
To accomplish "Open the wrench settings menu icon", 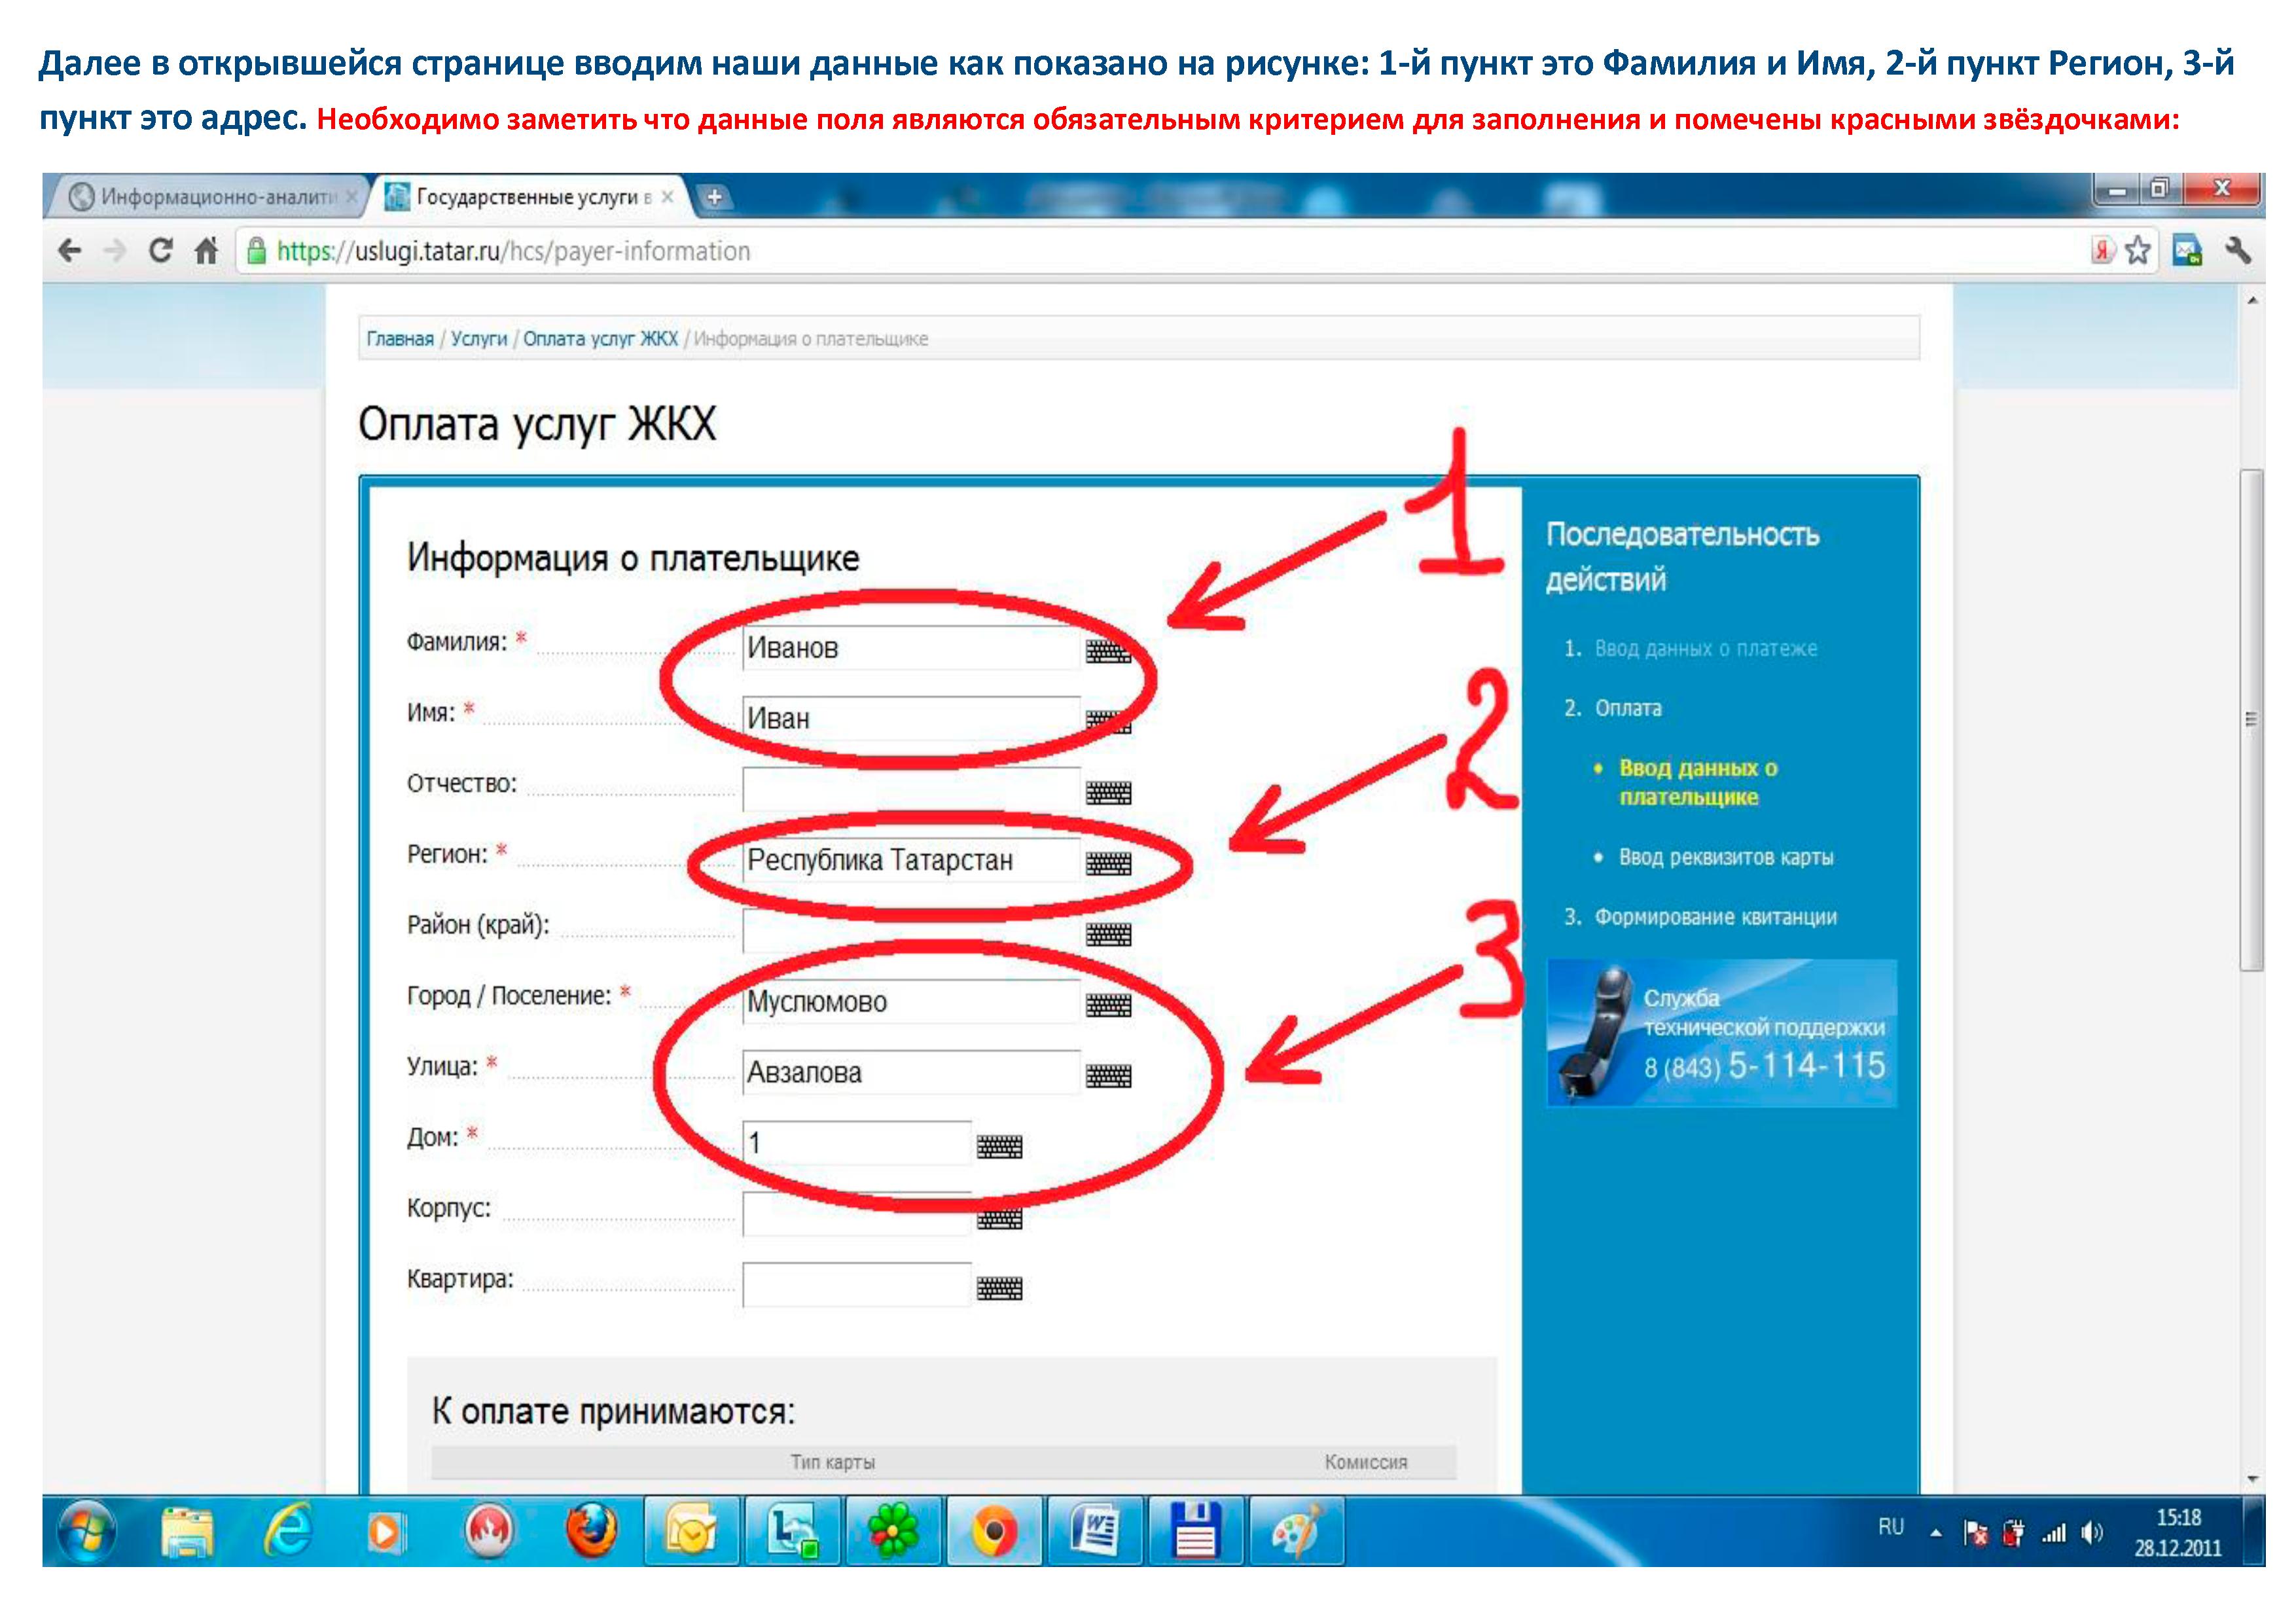I will pos(2238,250).
